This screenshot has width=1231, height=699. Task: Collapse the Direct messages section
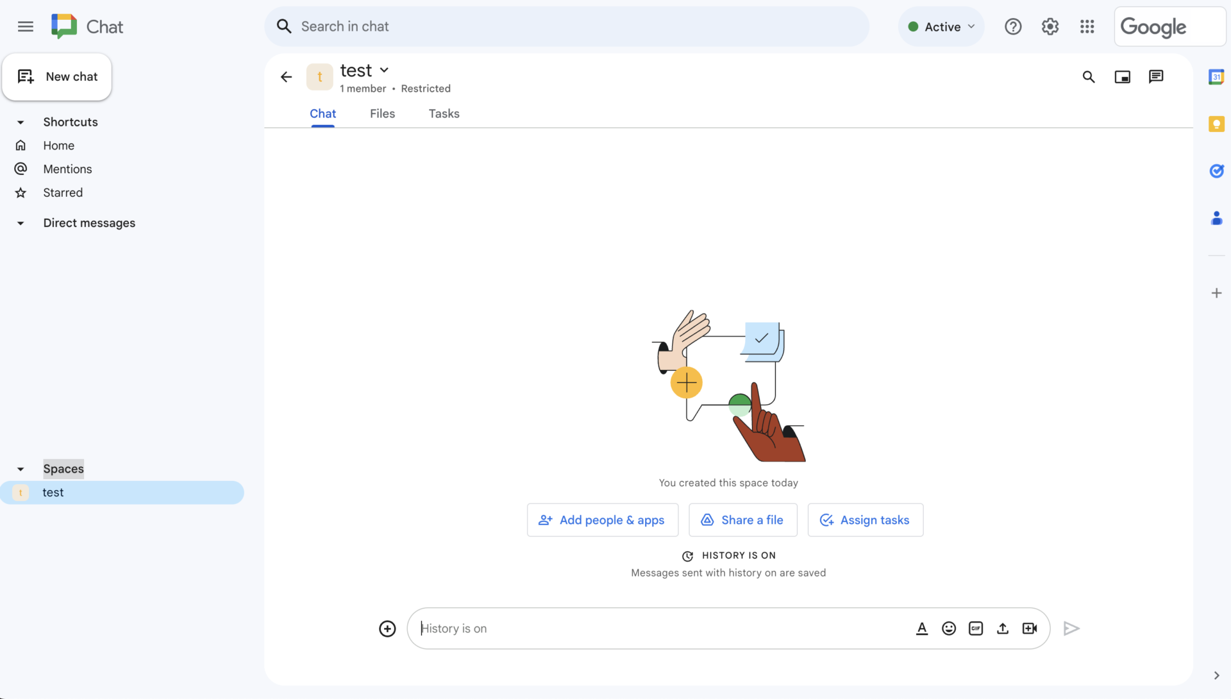(x=21, y=223)
